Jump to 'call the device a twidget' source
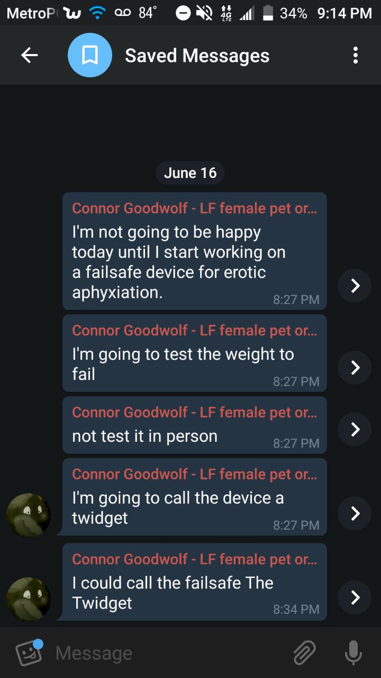Viewport: 381px width, 678px height. (355, 513)
